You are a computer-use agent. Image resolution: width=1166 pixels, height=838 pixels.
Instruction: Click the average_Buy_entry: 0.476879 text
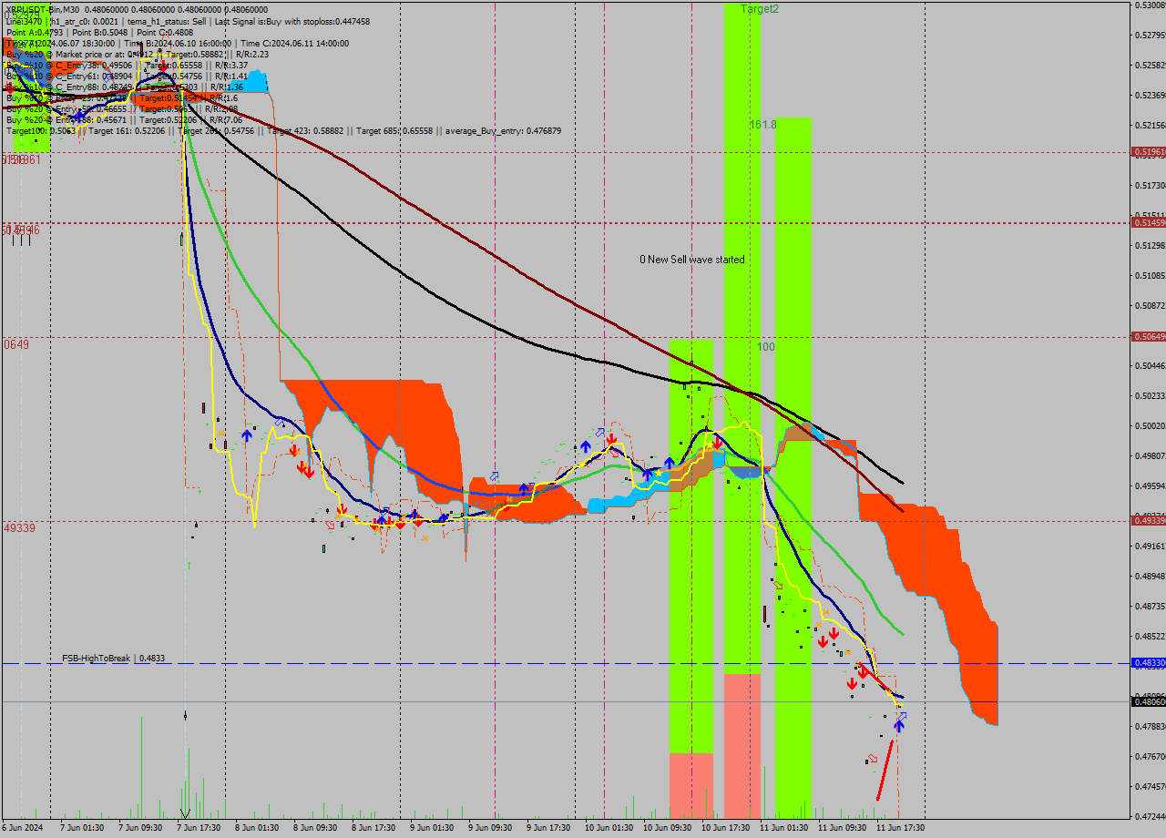(503, 131)
